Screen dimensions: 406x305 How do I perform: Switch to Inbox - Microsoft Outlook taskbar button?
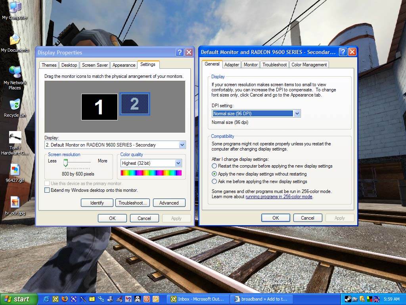point(199,299)
